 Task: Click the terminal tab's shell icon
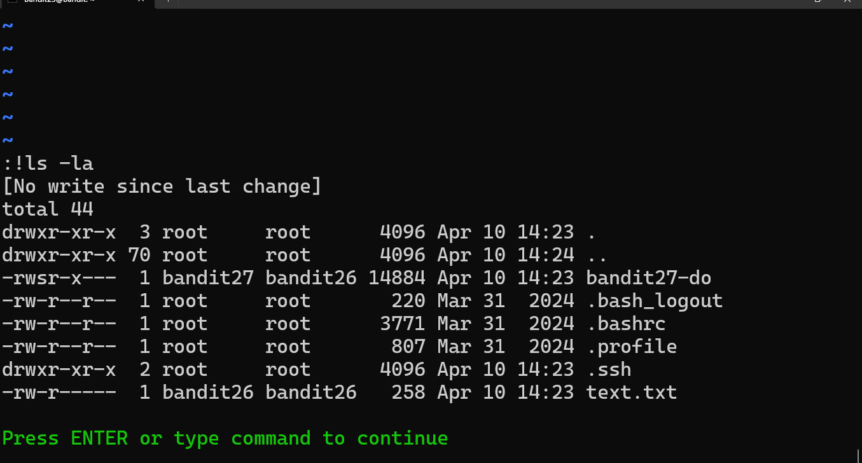click(12, 2)
